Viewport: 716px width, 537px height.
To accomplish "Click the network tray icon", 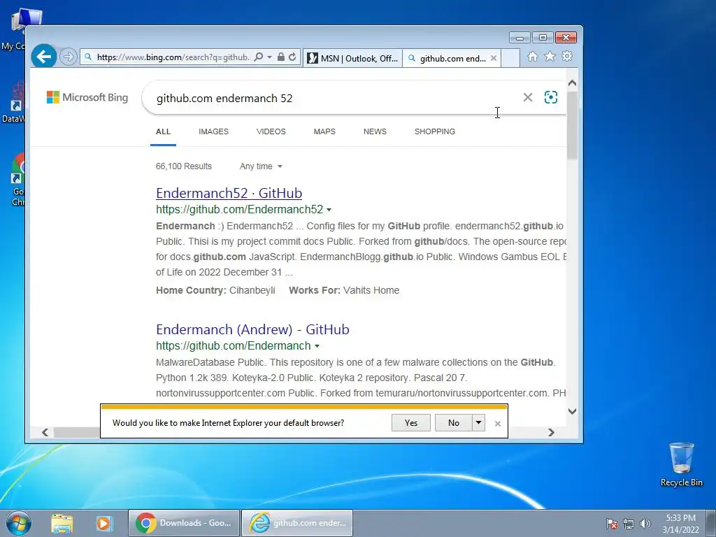I will pos(629,524).
